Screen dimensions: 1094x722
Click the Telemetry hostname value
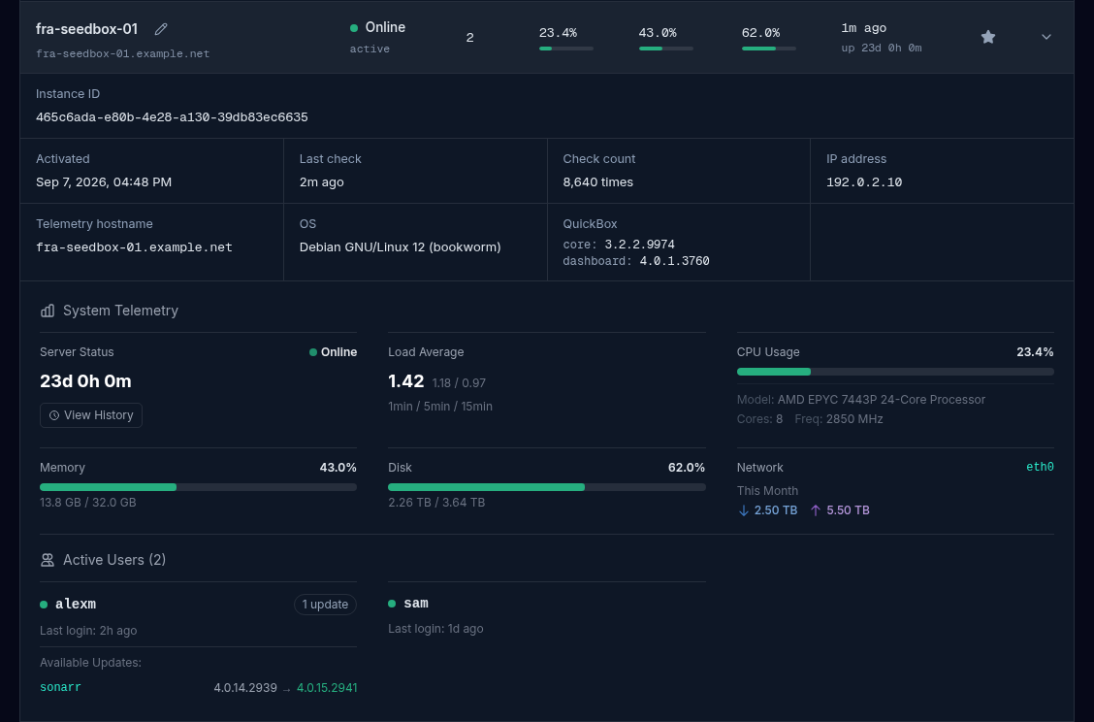pos(134,247)
